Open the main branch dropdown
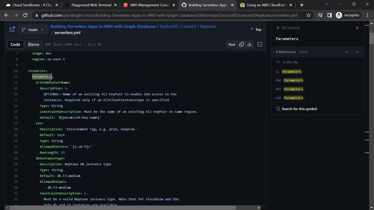Viewport: 374px width, 210px height. click(x=33, y=29)
